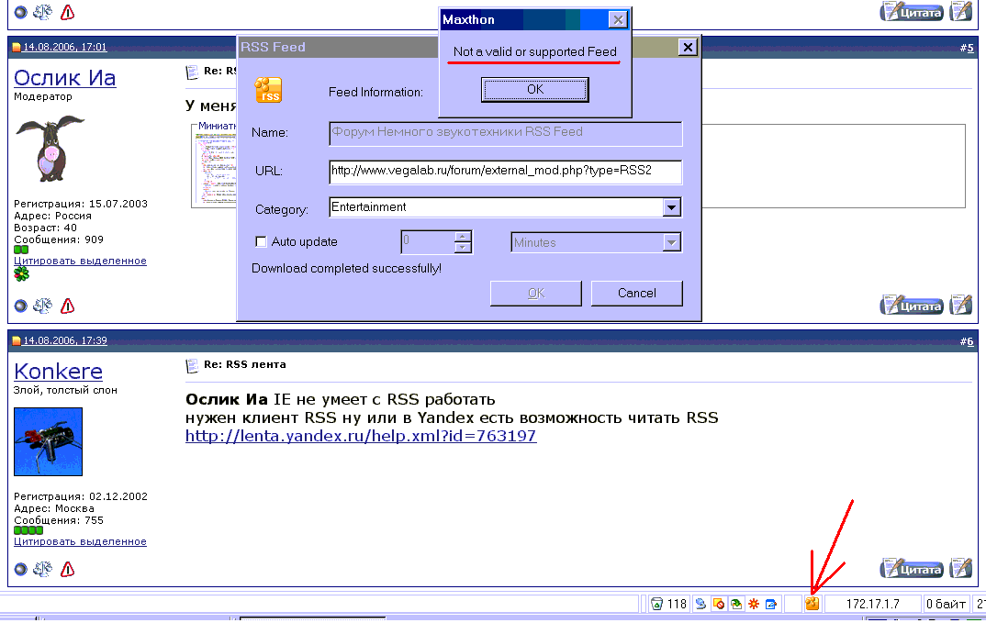Open reputation scales icon in Ослик Иа's post
Viewport: 986px width, 623px height.
coord(43,306)
